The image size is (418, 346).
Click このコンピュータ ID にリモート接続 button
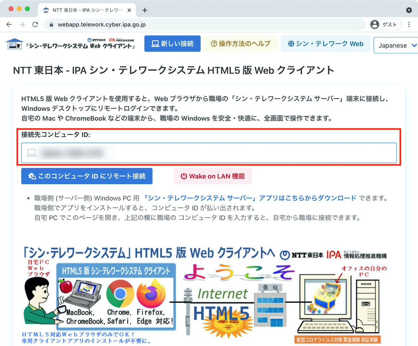pyautogui.click(x=87, y=176)
